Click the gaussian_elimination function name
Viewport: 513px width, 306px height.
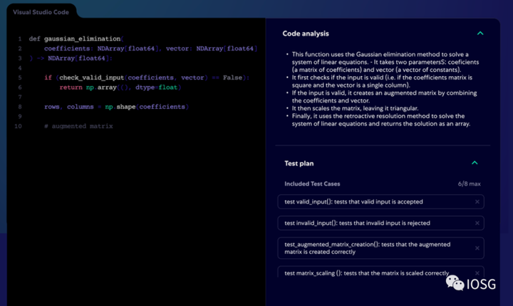[82, 38]
